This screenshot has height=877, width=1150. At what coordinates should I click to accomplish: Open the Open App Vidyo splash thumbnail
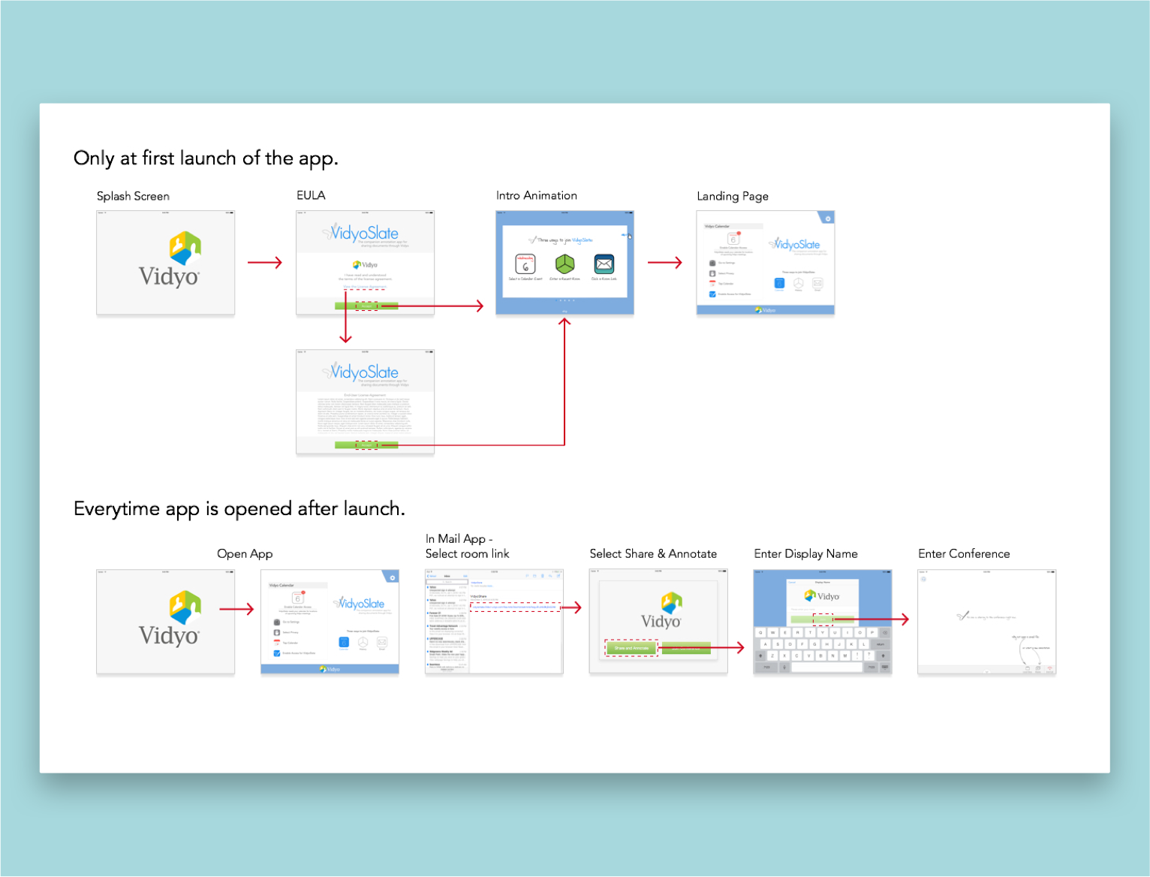166,622
